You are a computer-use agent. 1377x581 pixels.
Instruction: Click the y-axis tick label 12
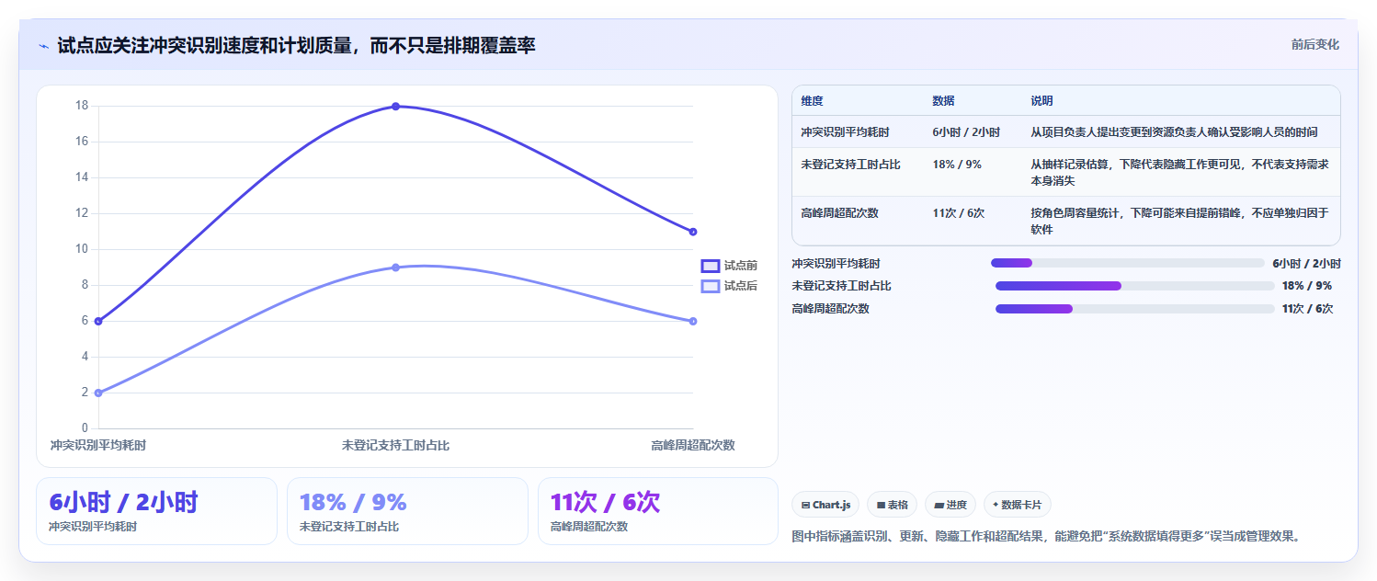82,213
